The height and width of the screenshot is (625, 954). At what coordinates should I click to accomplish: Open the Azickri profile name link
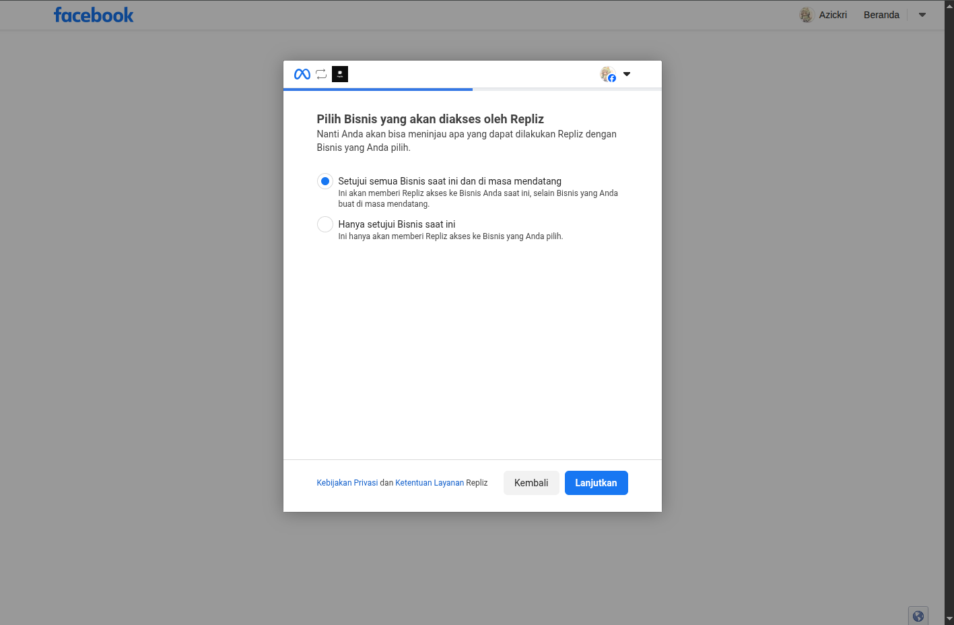tap(833, 15)
